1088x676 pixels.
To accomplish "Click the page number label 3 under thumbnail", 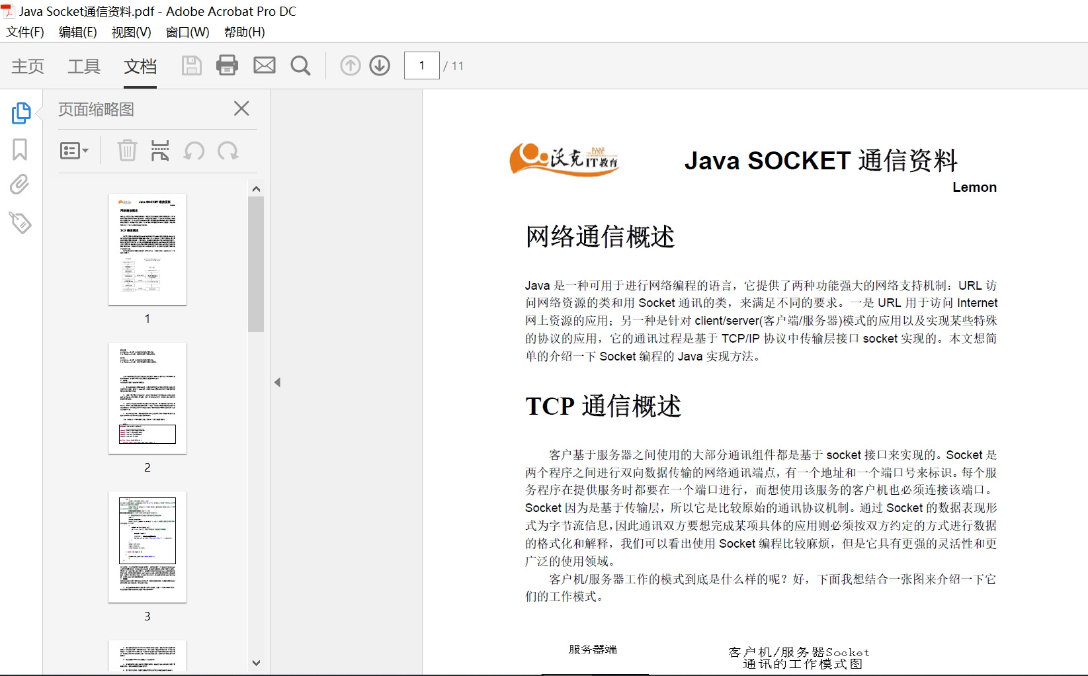I will click(147, 616).
